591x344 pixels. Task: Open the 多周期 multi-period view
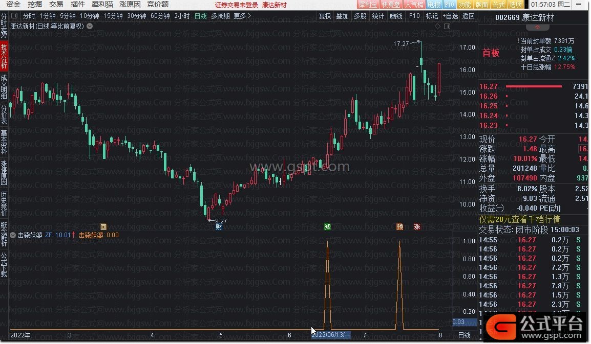tap(221, 16)
